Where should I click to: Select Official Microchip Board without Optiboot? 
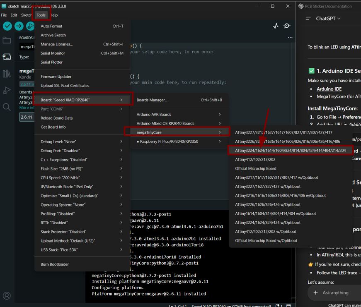[x=290, y=168]
